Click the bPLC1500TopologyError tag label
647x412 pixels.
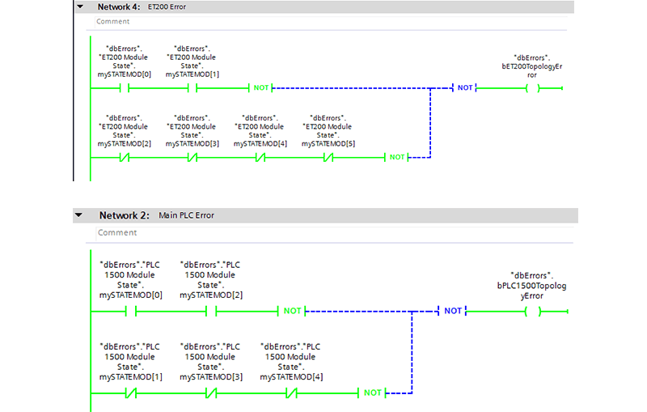click(532, 286)
